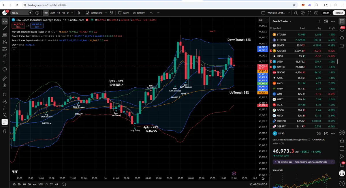Open the USD currency dropdown on the price scale

(262, 20)
